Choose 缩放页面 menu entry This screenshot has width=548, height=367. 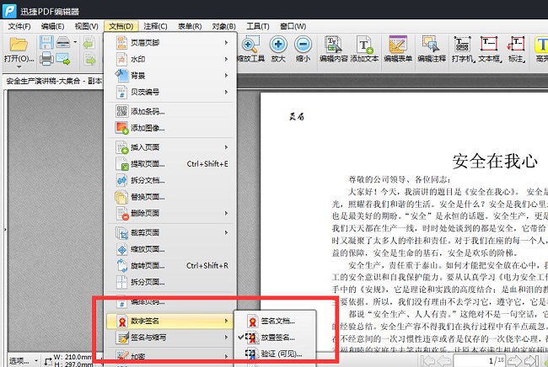170,249
